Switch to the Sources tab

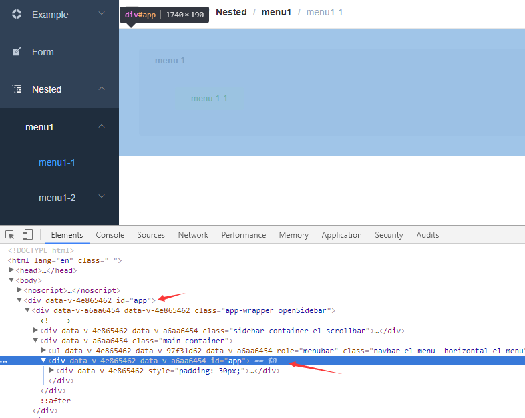point(151,235)
